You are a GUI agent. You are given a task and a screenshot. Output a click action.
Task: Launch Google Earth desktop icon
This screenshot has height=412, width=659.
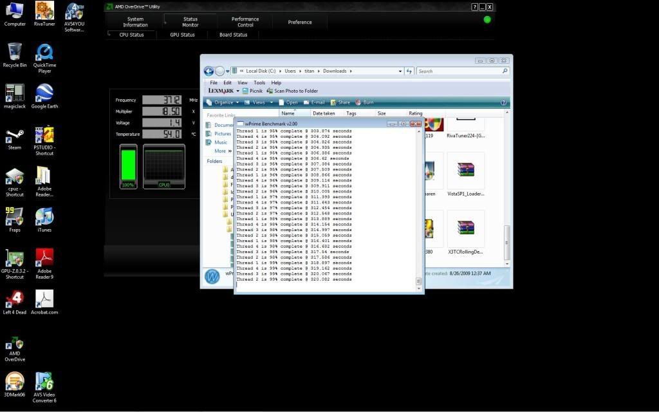point(44,97)
